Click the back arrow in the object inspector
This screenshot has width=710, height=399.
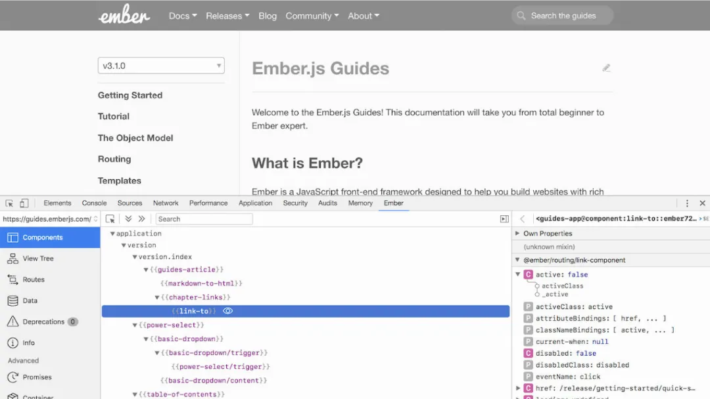[x=523, y=219]
